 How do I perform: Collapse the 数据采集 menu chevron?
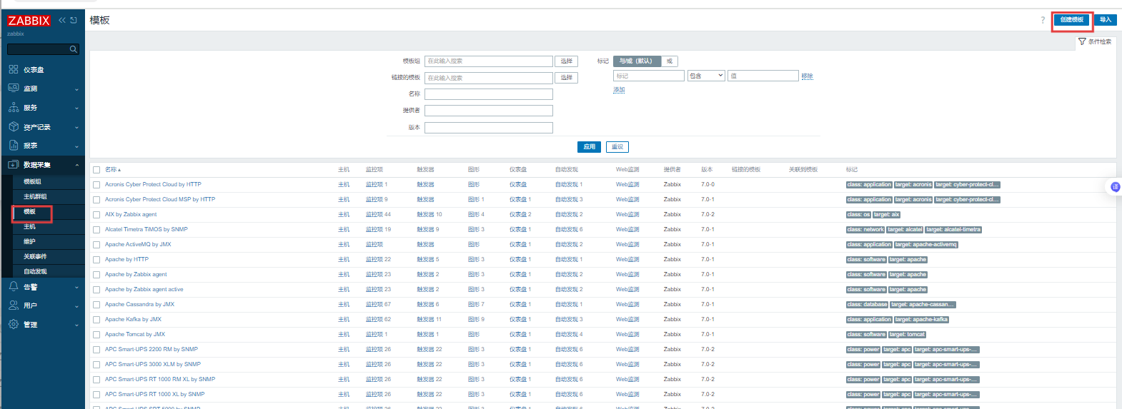(x=76, y=165)
